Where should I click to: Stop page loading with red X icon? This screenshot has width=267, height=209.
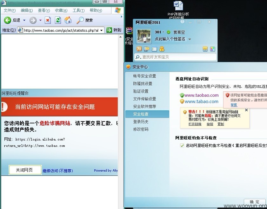click(x=48, y=20)
